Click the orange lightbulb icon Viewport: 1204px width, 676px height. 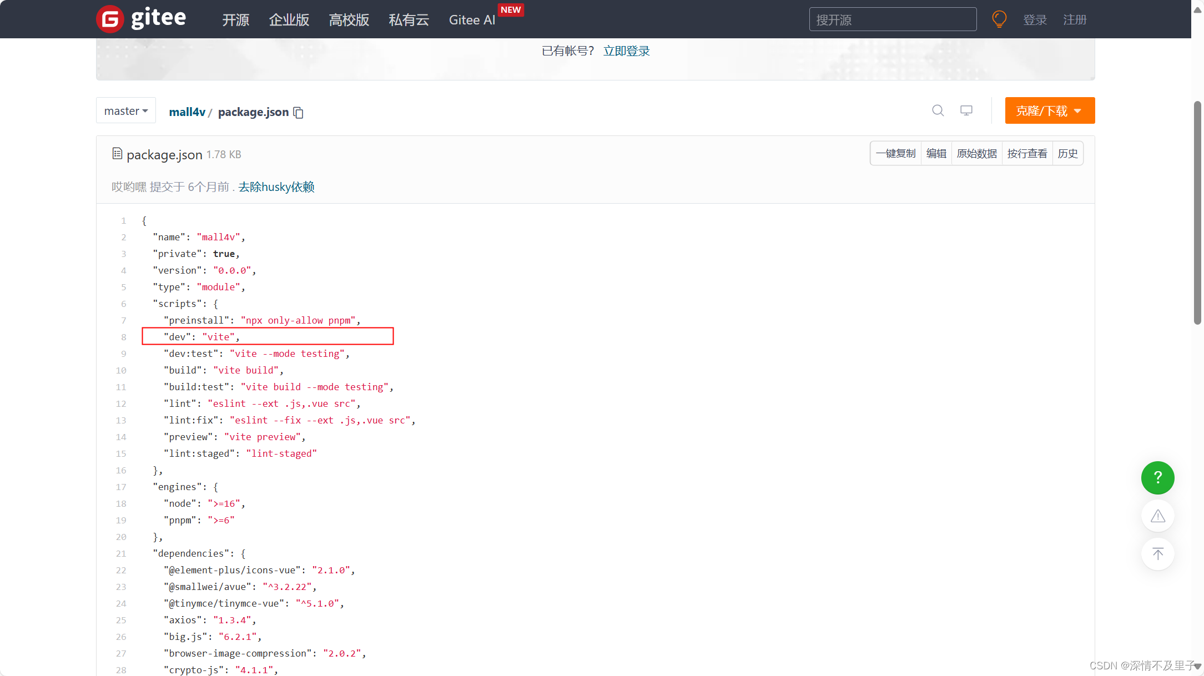(x=999, y=19)
